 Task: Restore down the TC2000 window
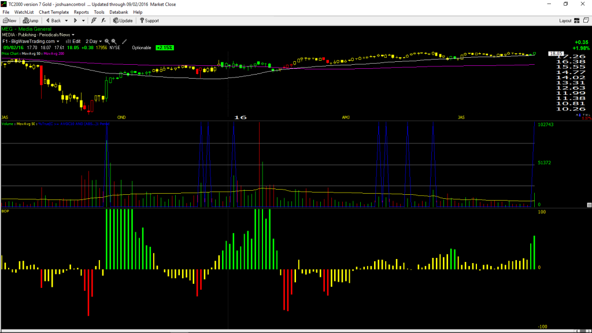coord(565,4)
